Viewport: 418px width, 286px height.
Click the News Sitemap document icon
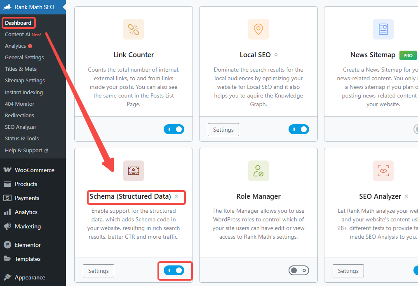pos(383,29)
